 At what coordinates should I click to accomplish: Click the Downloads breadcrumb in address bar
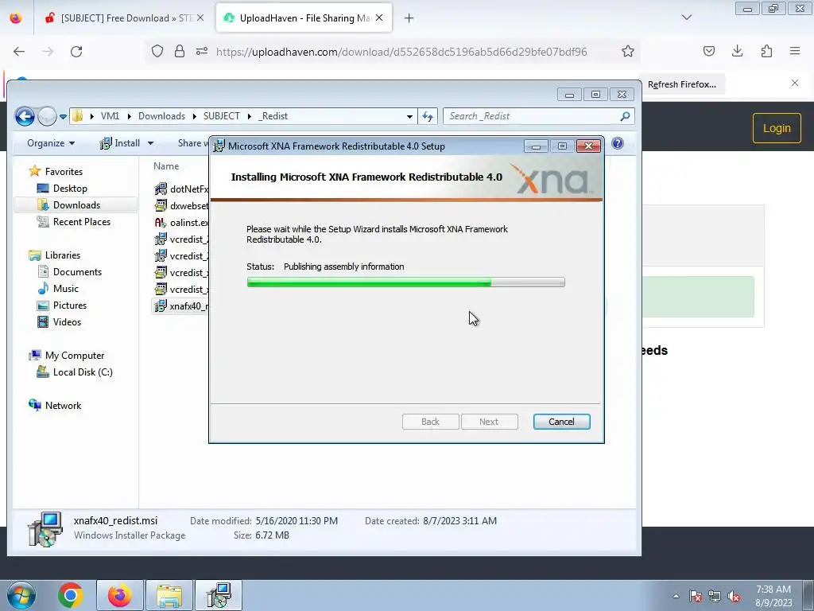tap(161, 116)
